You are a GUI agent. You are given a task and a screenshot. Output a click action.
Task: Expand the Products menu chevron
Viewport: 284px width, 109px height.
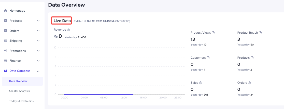click(38, 21)
